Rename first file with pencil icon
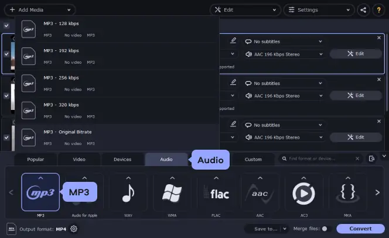The width and height of the screenshot is (389, 238). tap(233, 40)
